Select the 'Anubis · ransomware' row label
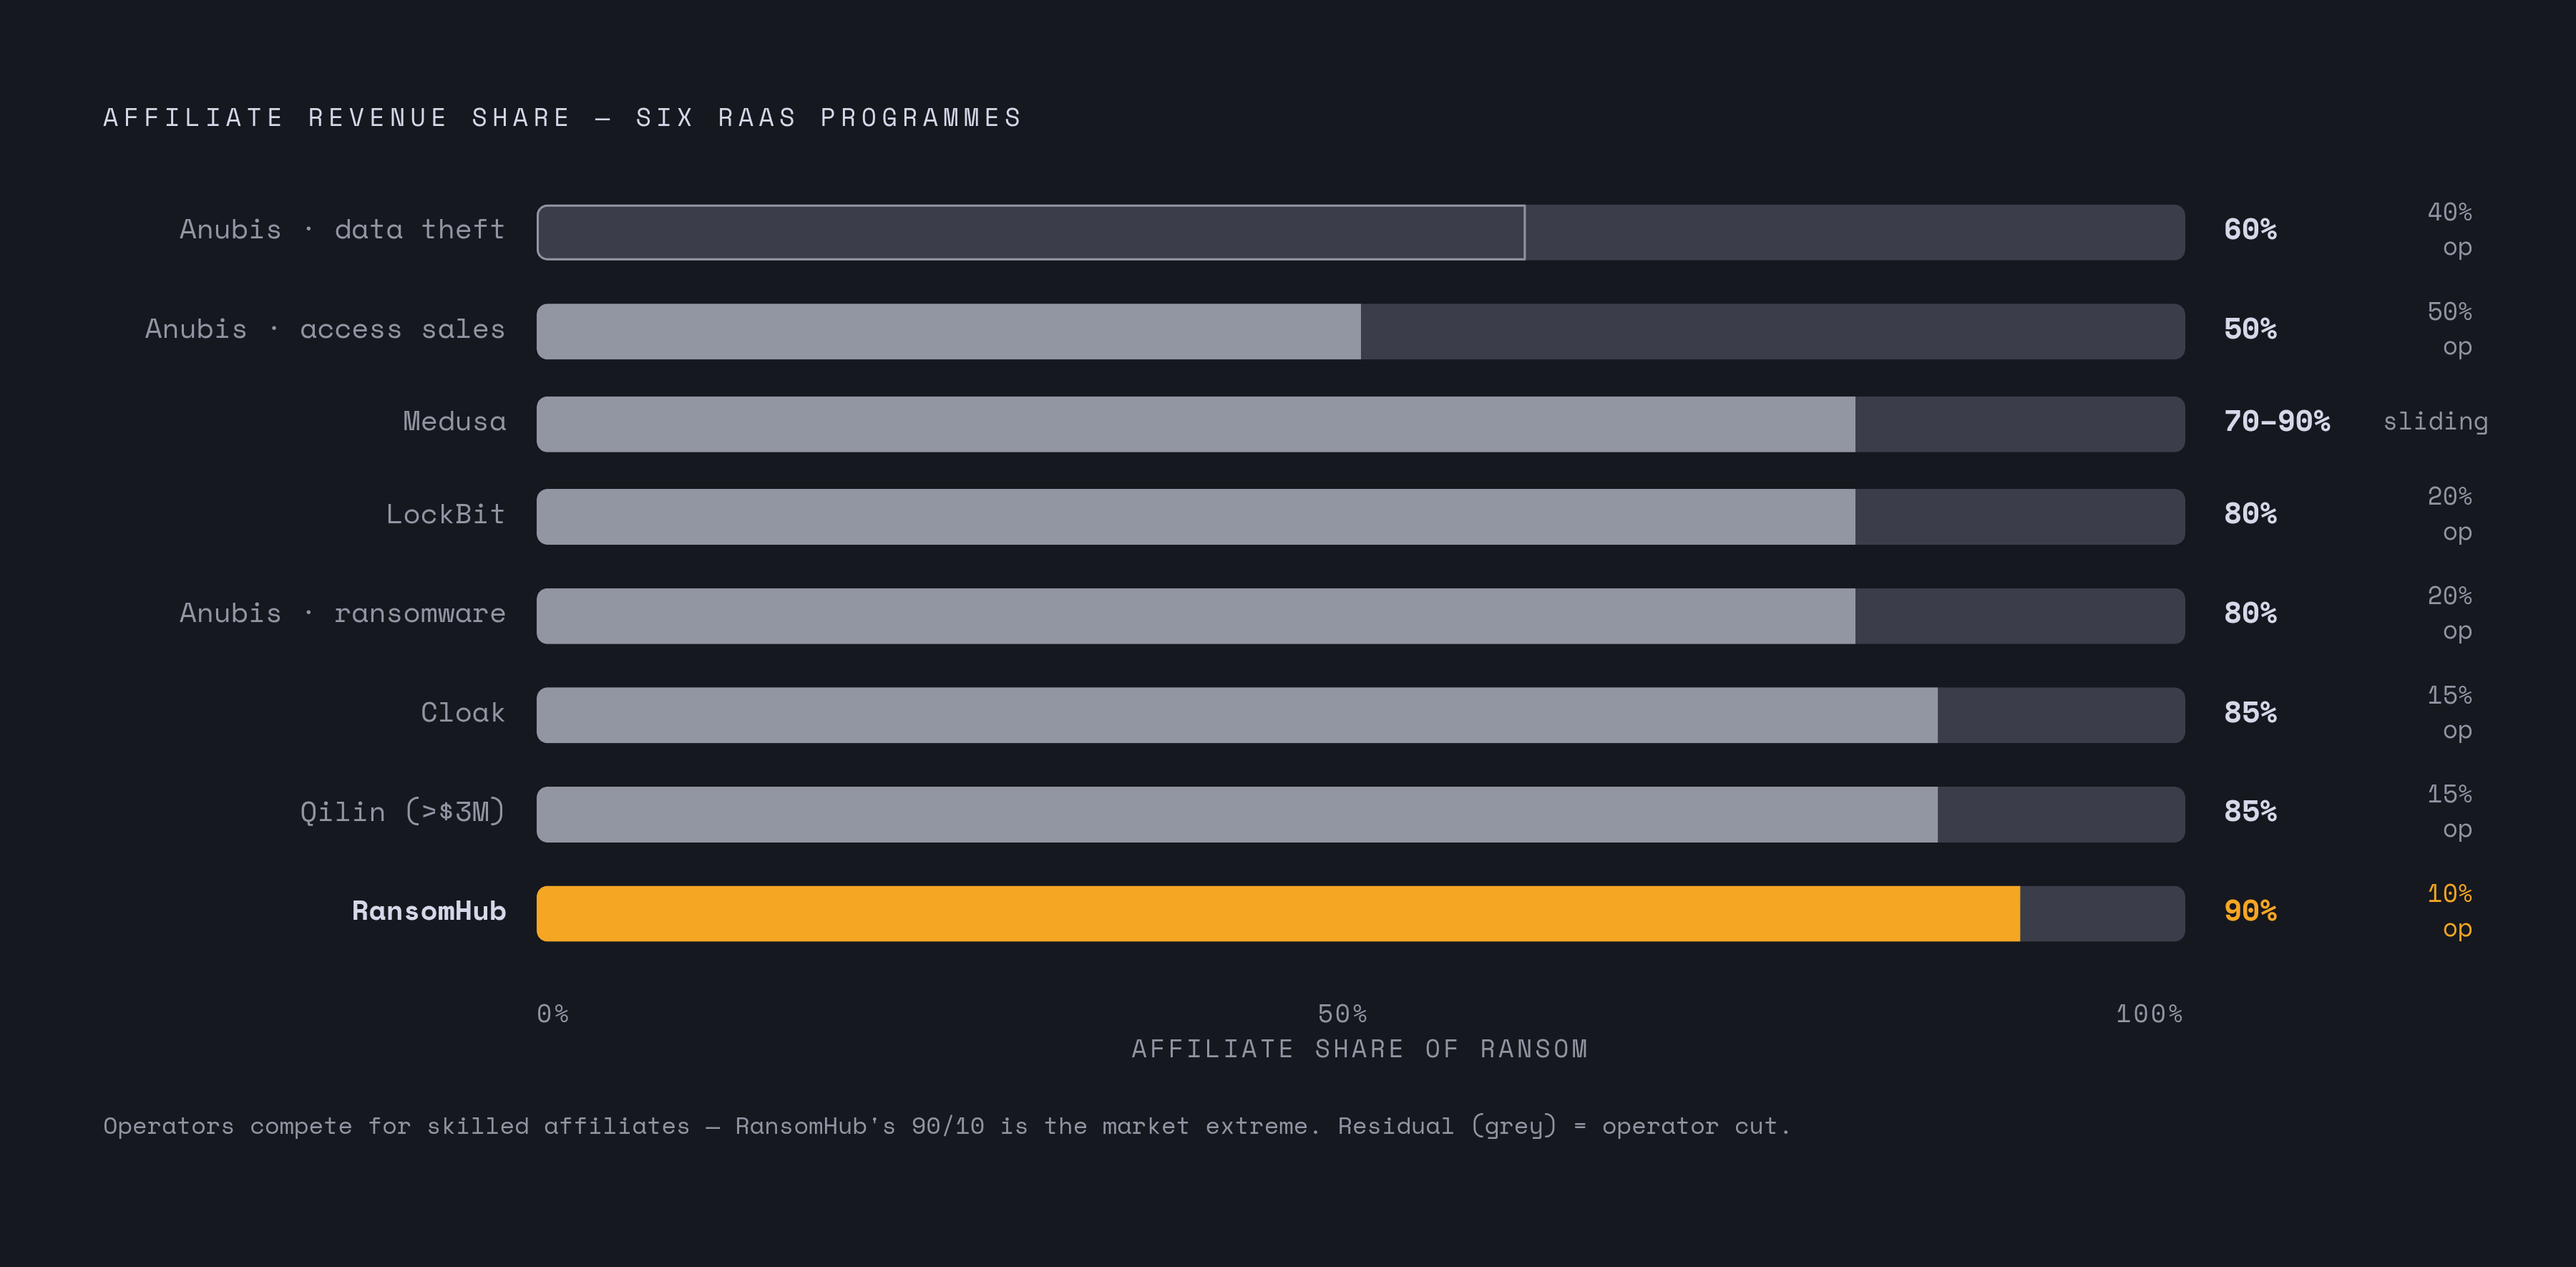Image resolution: width=2576 pixels, height=1267 pixels. [342, 613]
